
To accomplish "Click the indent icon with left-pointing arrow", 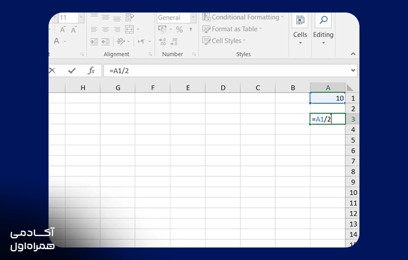I will coord(105,41).
